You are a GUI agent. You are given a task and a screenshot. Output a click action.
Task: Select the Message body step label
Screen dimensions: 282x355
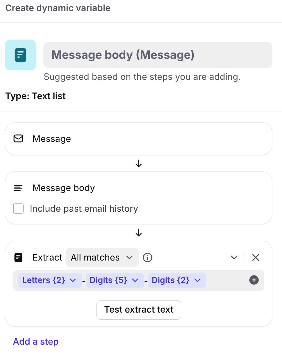point(63,188)
